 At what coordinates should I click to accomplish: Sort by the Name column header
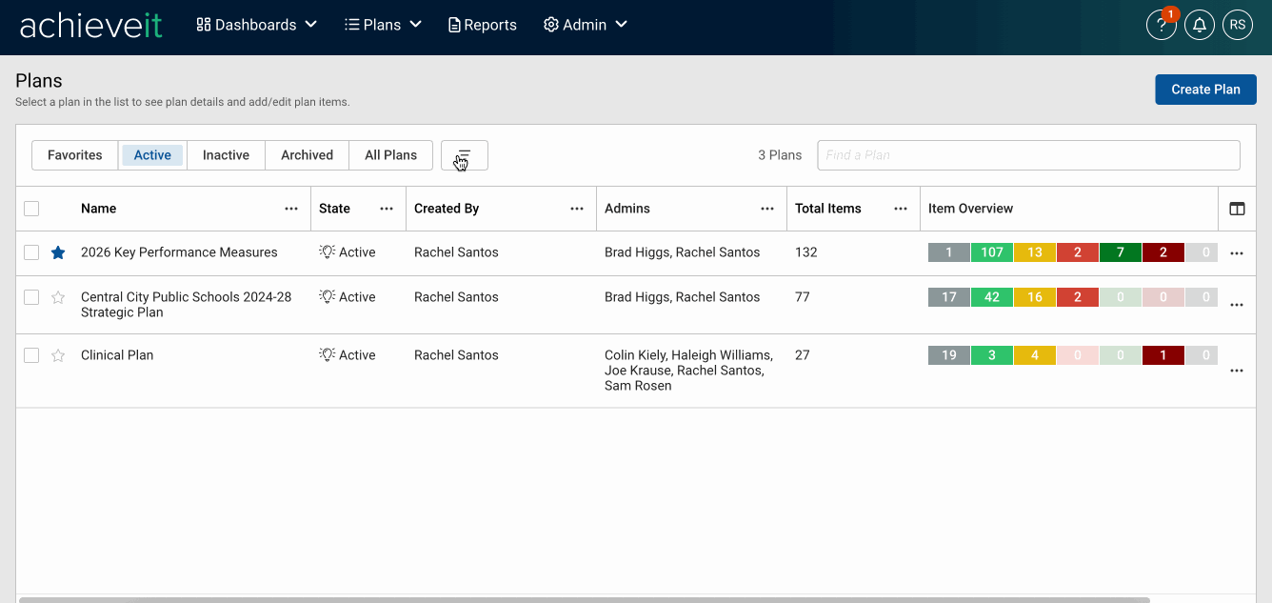coord(98,209)
